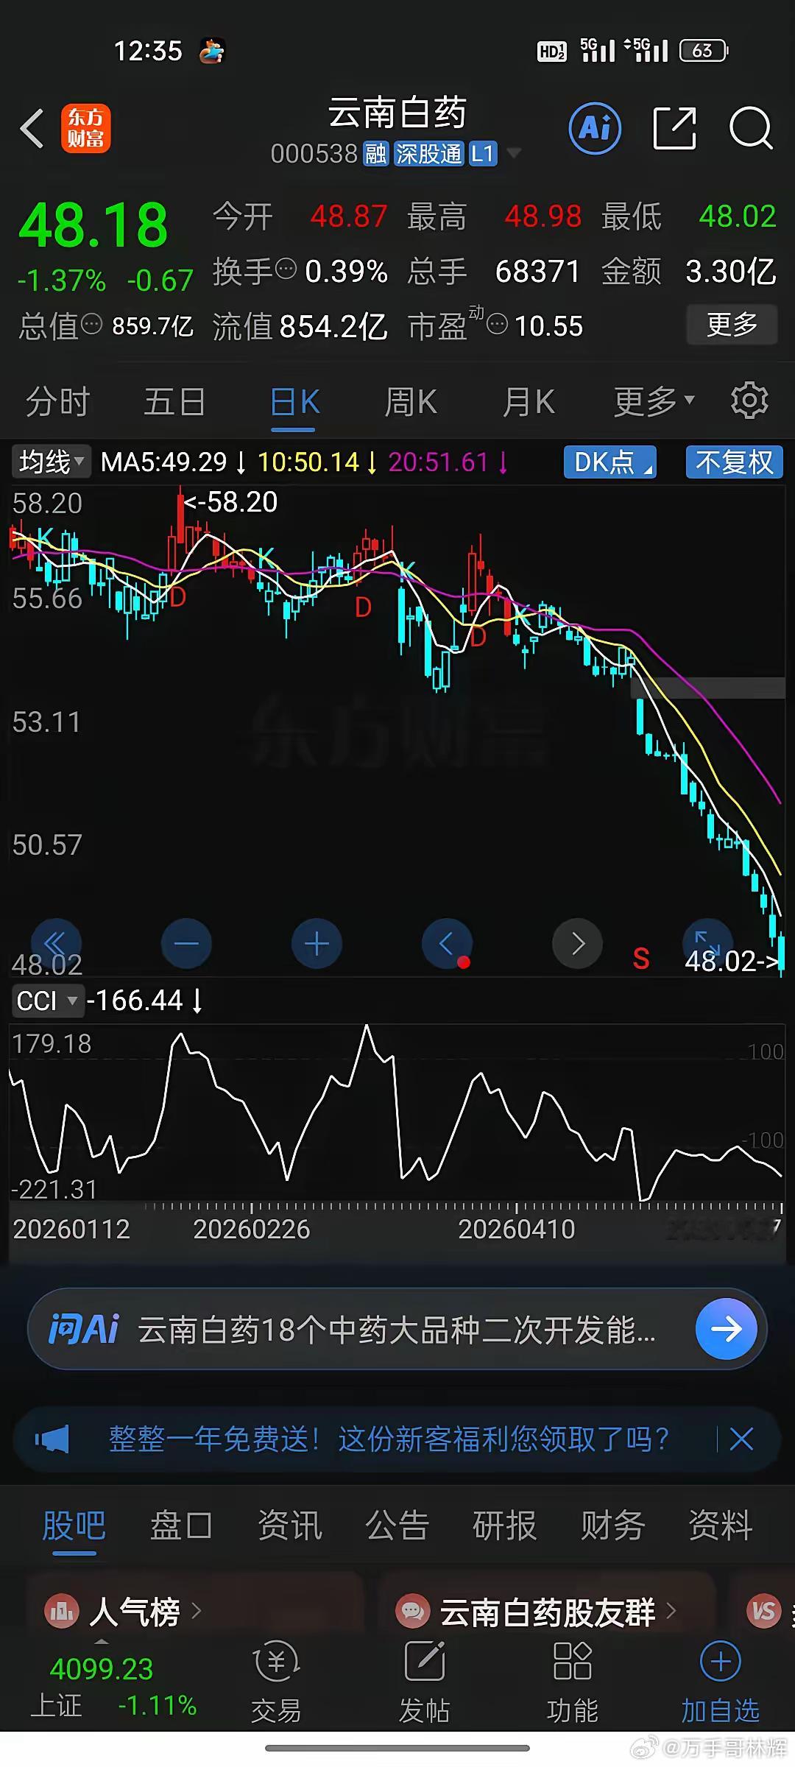Viewport: 795px width, 1767px height.
Task: Select the 股吧 tab
Action: [x=74, y=1526]
